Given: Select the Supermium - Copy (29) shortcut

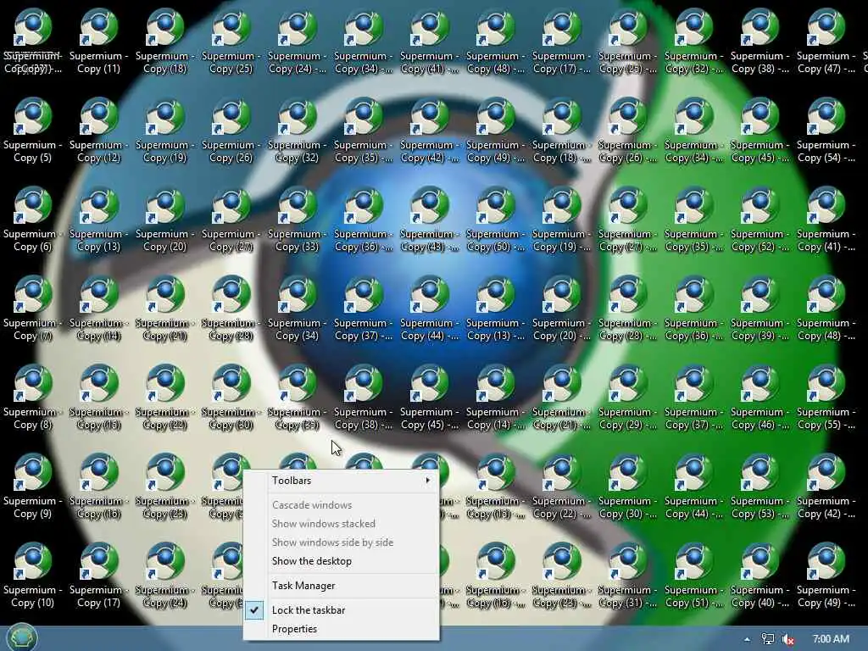Looking at the screenshot, I should (x=628, y=398).
